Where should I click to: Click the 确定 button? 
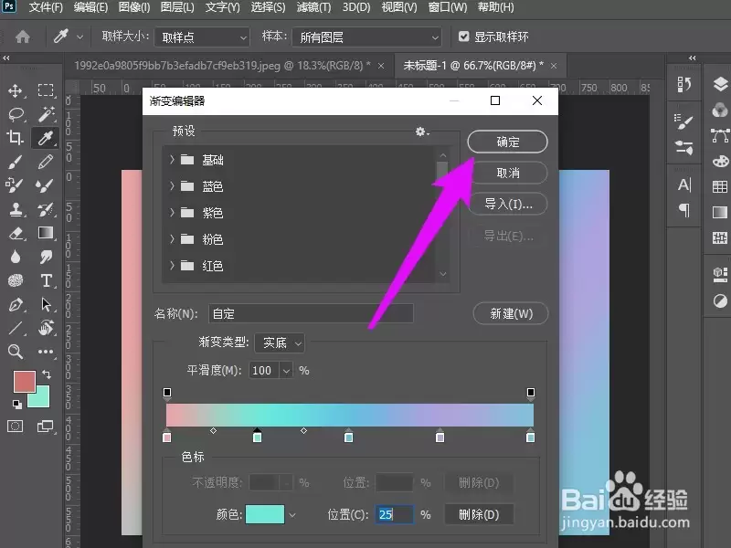[x=507, y=142]
